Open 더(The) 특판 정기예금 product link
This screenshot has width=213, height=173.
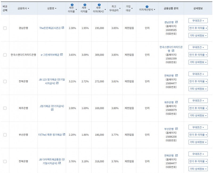[50, 135]
